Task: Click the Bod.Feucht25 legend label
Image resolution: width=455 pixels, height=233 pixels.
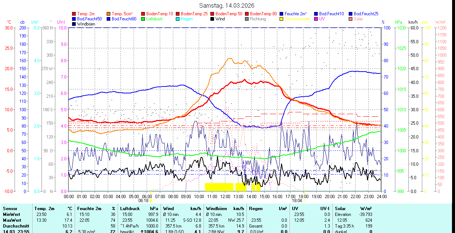Action: coord(367,14)
